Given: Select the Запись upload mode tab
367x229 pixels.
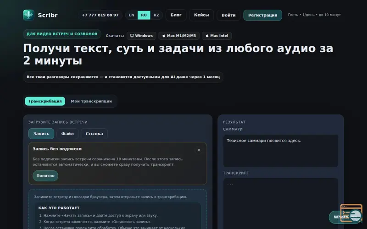Looking at the screenshot, I should click(x=41, y=134).
